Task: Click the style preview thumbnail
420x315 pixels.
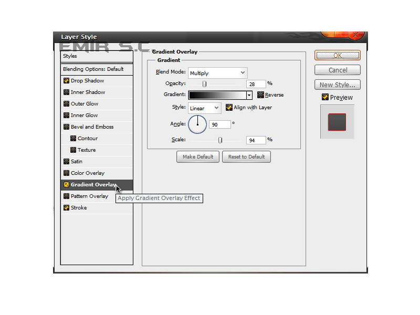Action: 337,122
